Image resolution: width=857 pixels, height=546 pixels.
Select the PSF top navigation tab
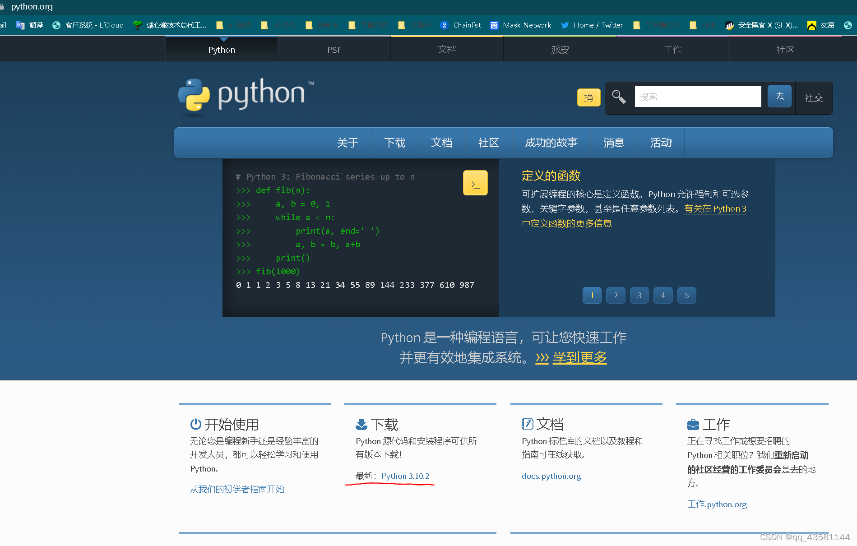pyautogui.click(x=334, y=49)
